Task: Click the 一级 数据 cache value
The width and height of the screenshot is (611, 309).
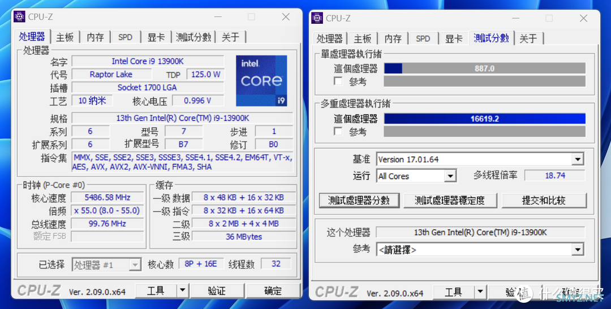Action: 243,197
